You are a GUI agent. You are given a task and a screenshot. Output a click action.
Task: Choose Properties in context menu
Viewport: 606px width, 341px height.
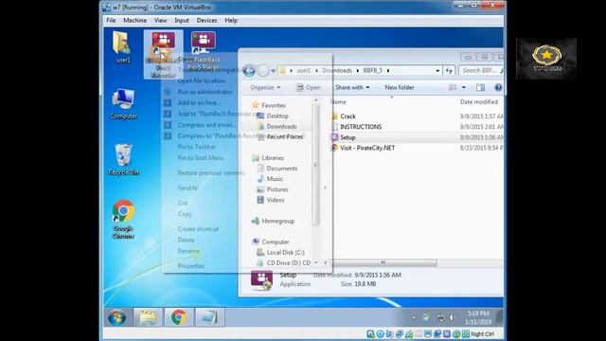[191, 266]
